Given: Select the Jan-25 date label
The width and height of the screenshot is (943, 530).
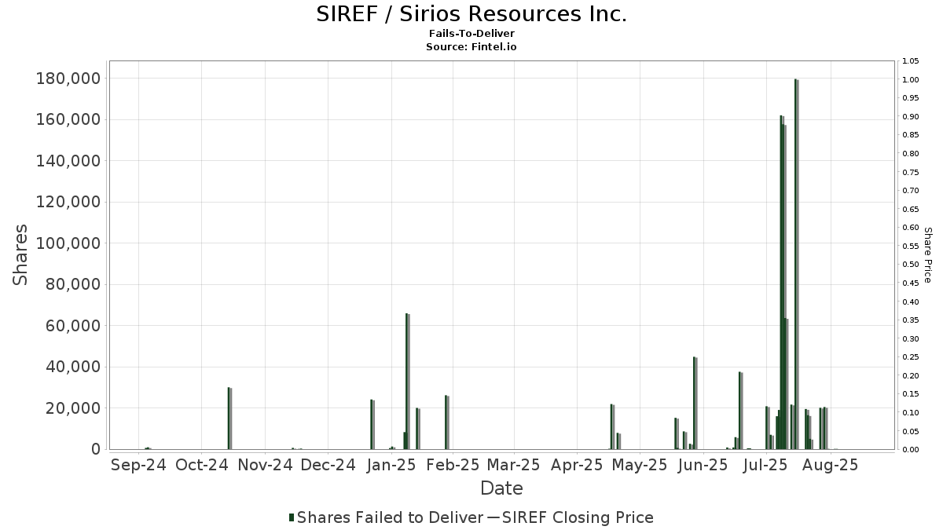Looking at the screenshot, I should (391, 465).
